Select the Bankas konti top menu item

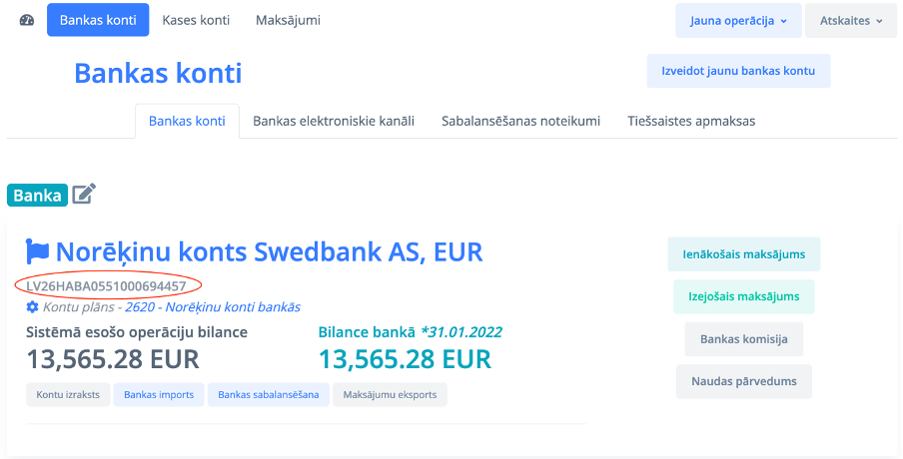coord(98,21)
